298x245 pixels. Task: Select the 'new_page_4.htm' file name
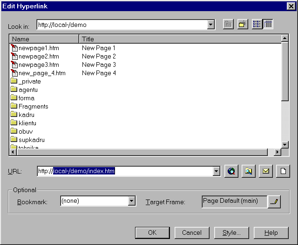point(42,73)
